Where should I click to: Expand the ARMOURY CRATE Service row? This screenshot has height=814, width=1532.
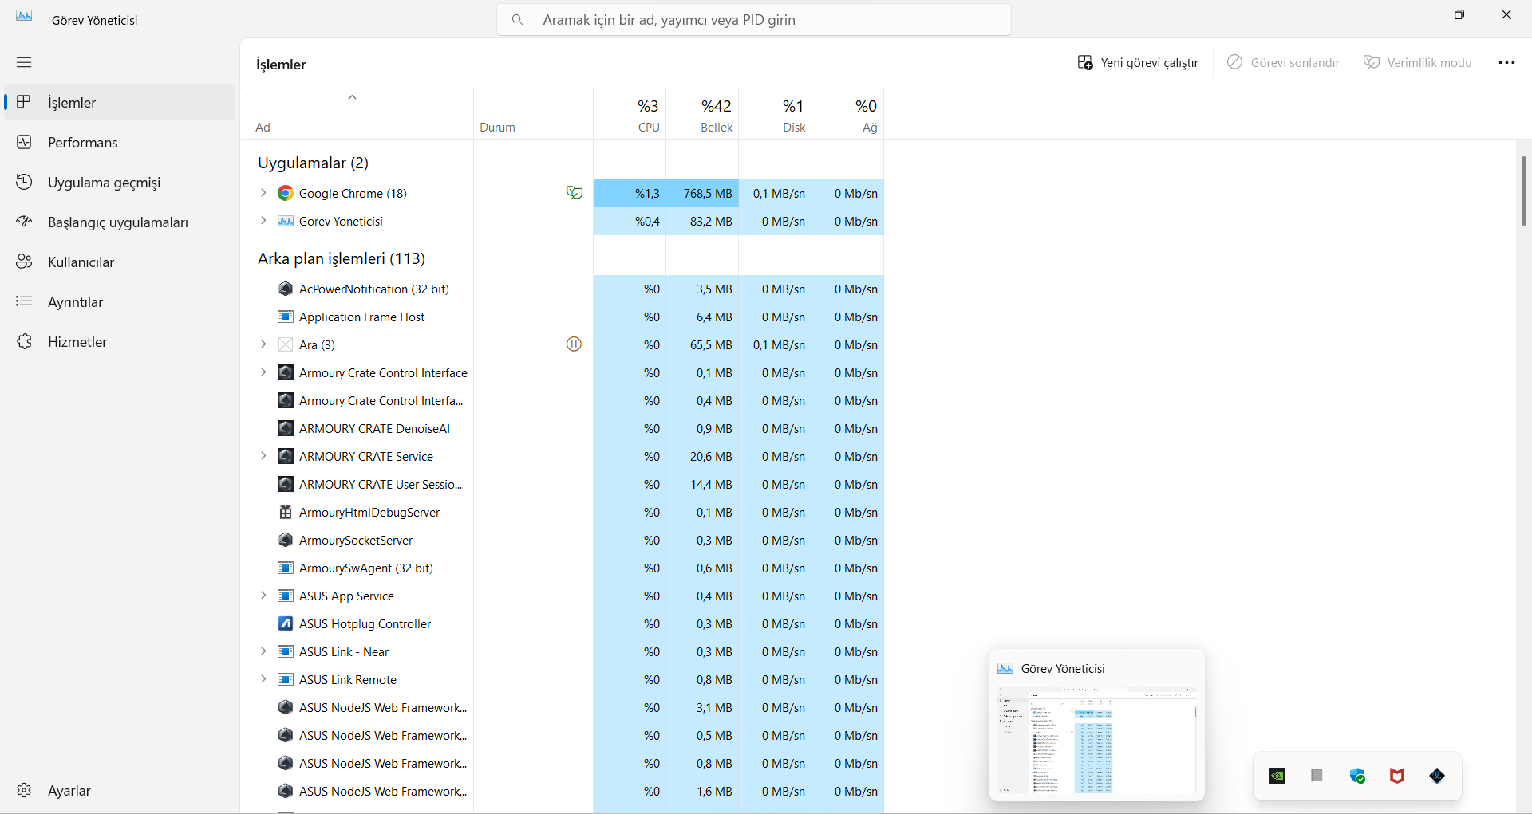point(263,456)
